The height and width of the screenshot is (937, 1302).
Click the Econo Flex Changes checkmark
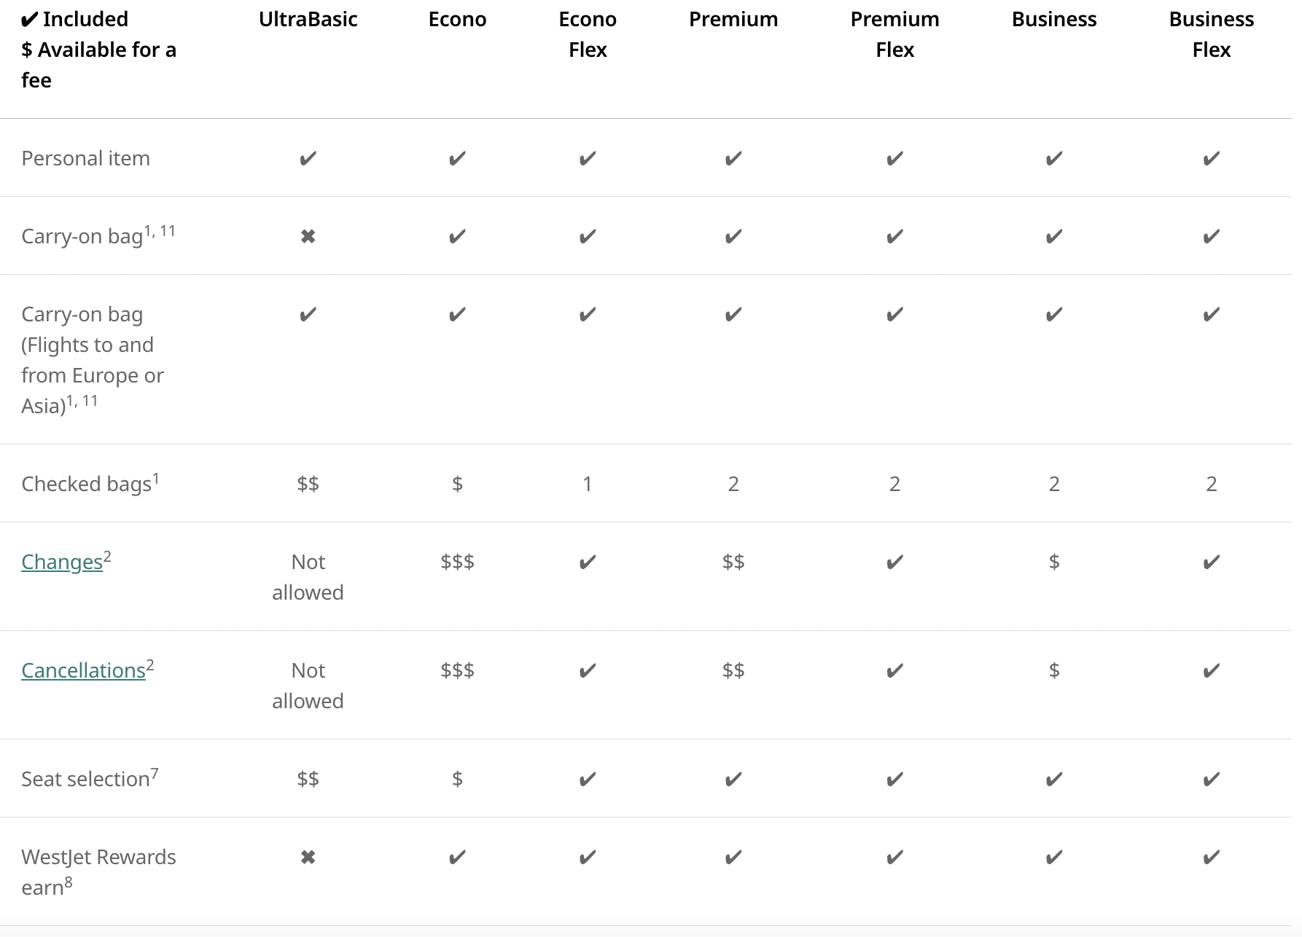[x=588, y=562]
